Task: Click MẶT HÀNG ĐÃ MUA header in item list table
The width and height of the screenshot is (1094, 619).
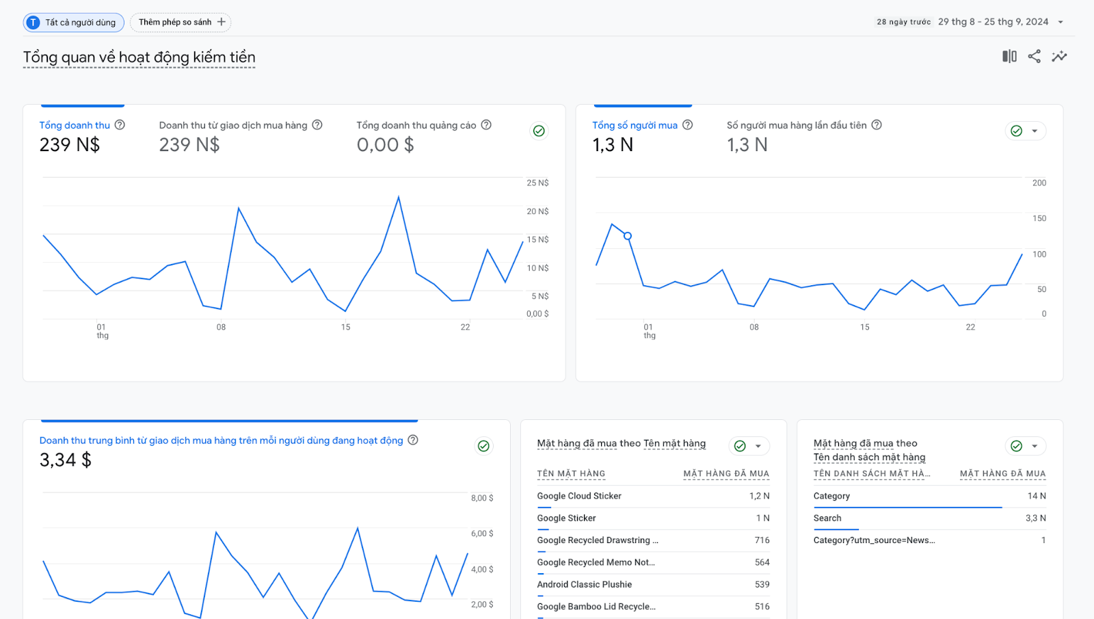Action: click(x=1002, y=473)
